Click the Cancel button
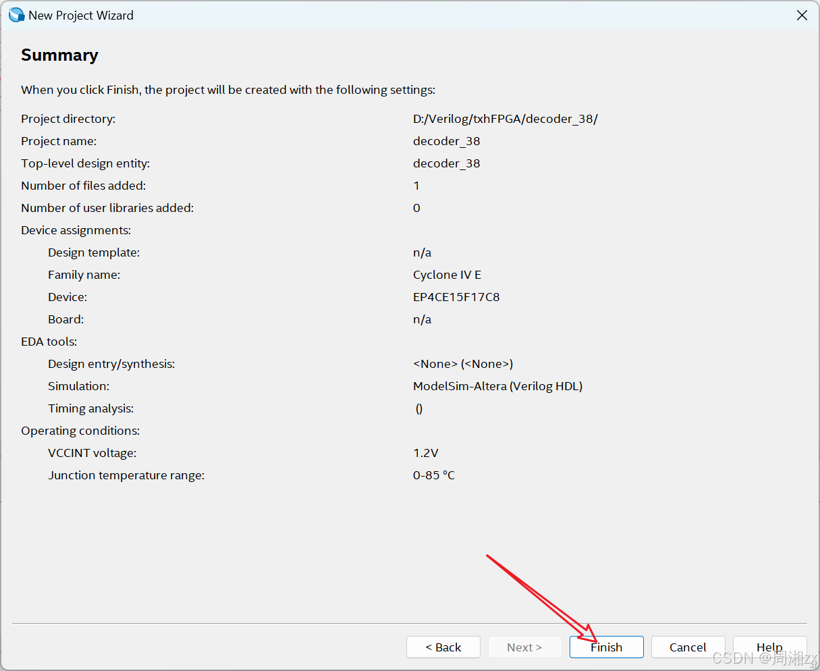 click(x=688, y=647)
